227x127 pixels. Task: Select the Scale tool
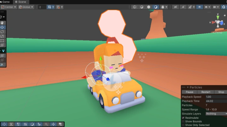(2, 36)
